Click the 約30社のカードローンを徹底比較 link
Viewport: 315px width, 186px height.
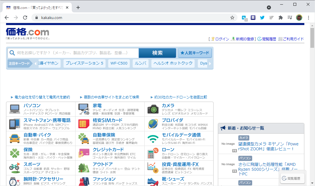[181, 97]
